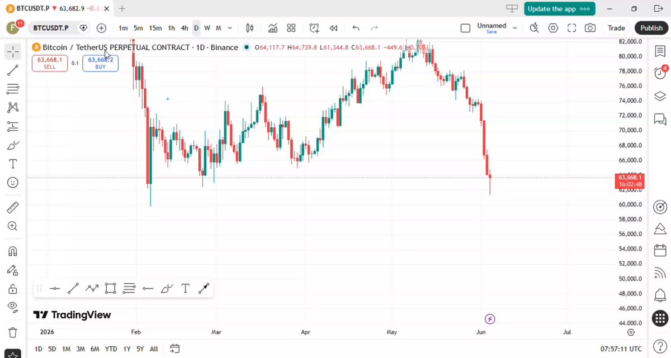Open the BTCUSDT.P symbol search
The width and height of the screenshot is (671, 358).
pyautogui.click(x=50, y=28)
